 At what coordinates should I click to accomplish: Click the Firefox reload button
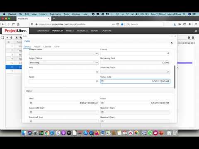13,24
